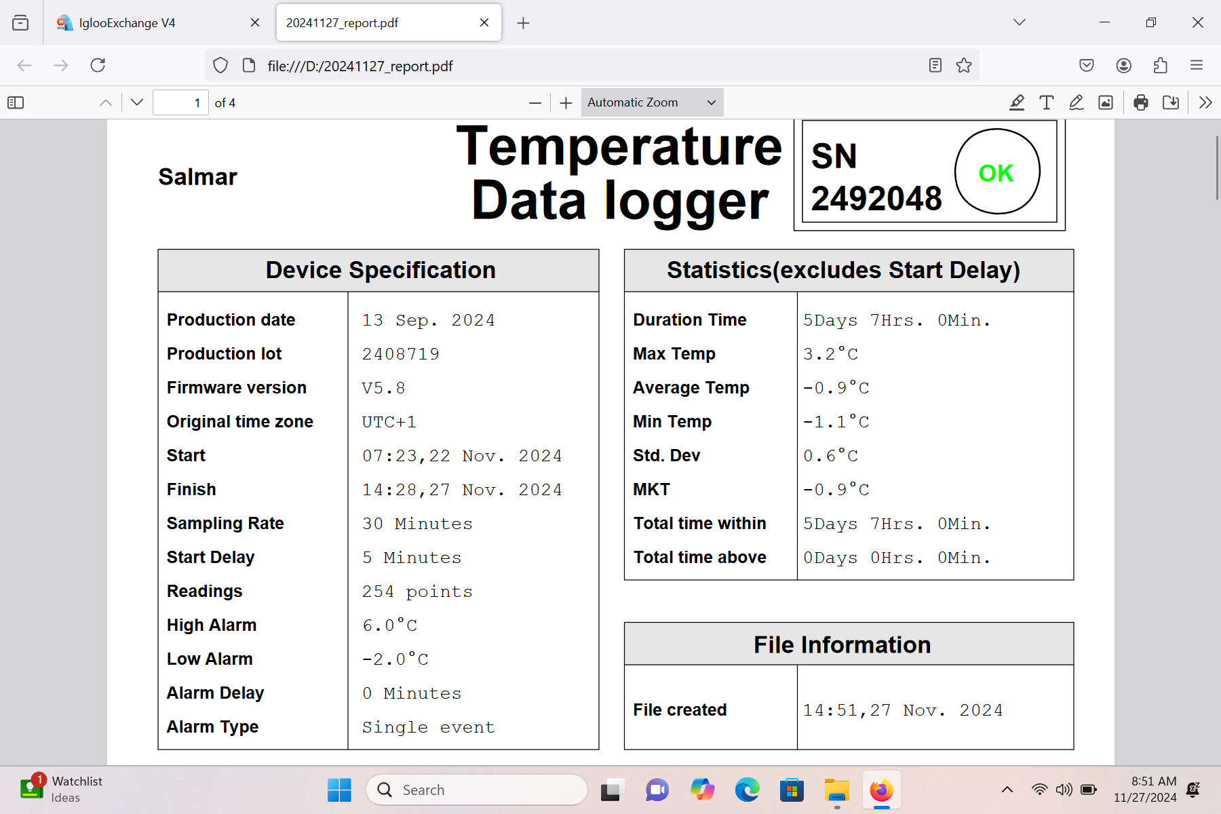Screen dimensions: 1221x814
Task: Click the page number input field
Action: click(x=180, y=102)
